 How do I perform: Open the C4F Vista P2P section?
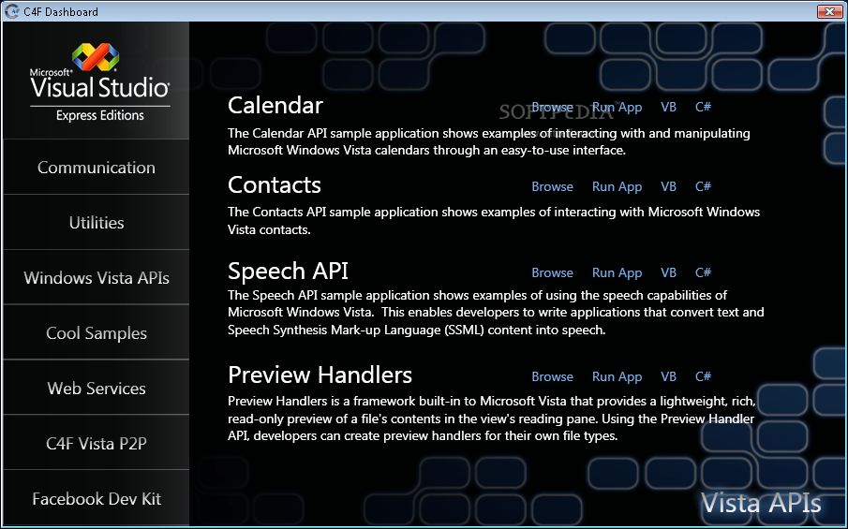click(x=97, y=443)
